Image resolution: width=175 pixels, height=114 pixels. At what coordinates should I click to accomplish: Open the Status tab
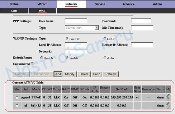click(x=14, y=4)
